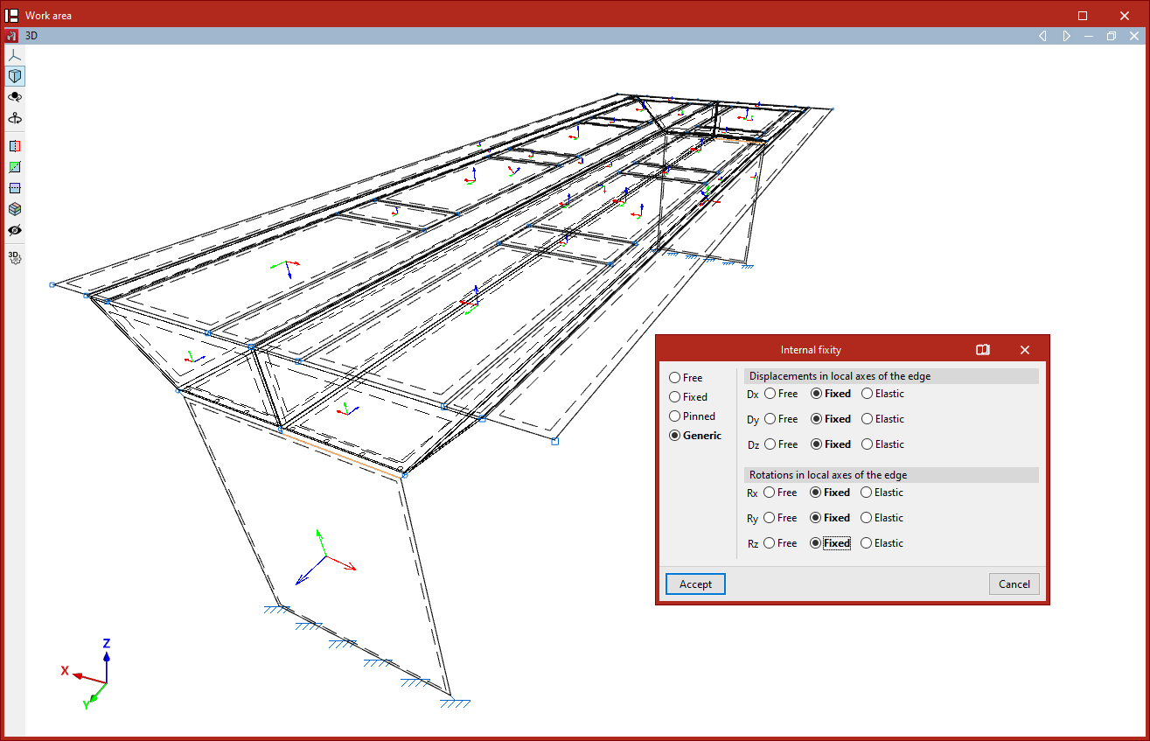Click the "Work area" window title text

[x=49, y=16]
